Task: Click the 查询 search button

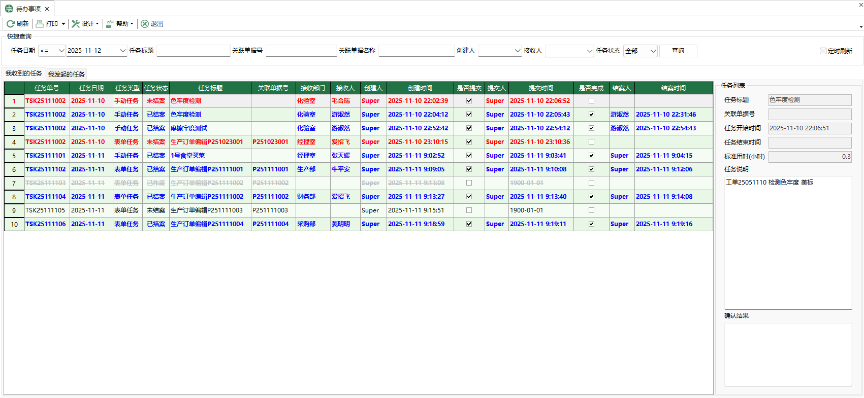Action: coord(678,51)
